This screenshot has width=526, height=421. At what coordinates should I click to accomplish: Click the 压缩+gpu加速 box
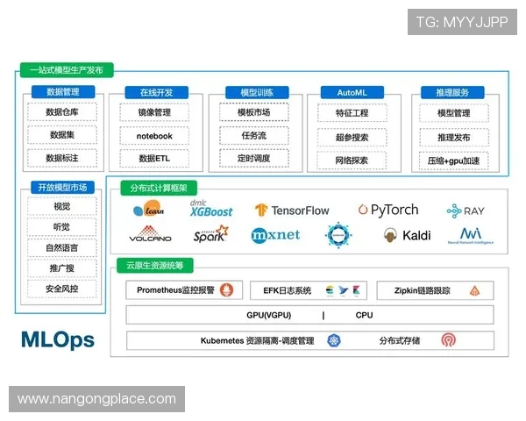(453, 161)
